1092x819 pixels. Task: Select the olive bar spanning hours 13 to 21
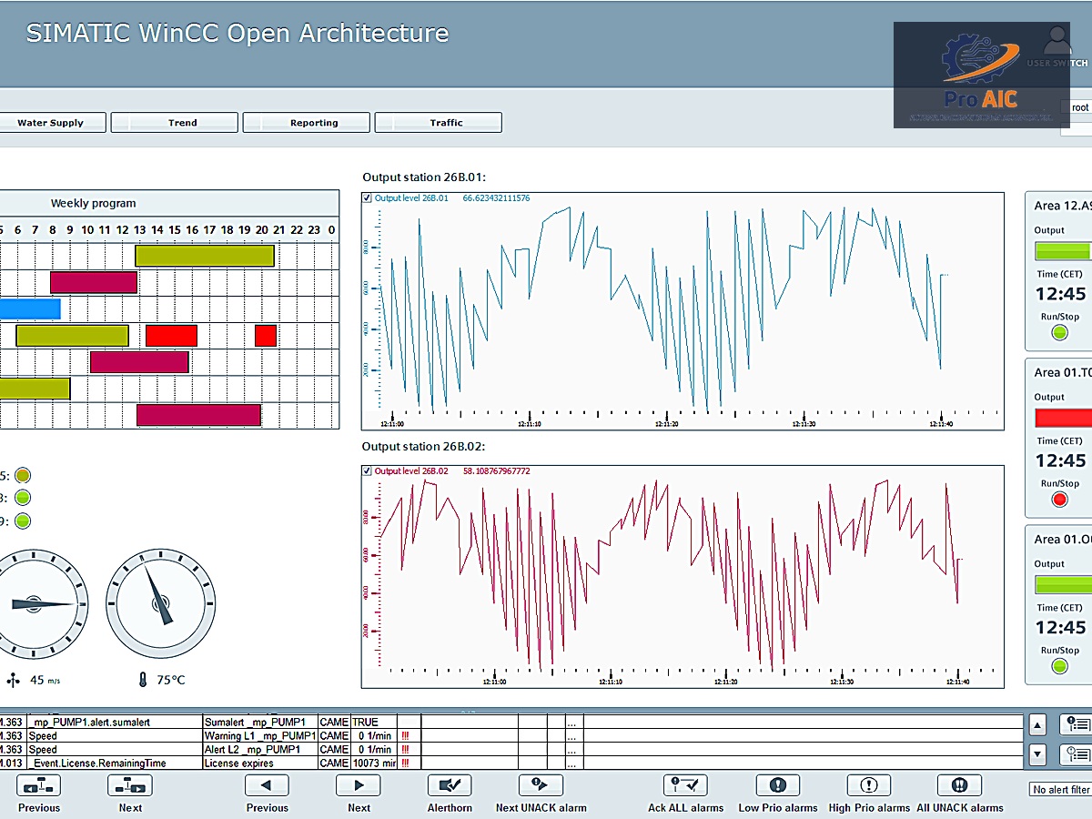click(205, 256)
